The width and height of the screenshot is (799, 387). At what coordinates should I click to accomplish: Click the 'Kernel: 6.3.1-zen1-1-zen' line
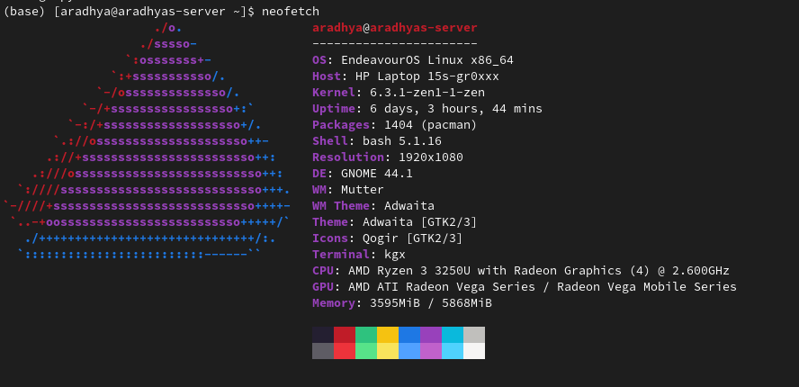click(399, 93)
